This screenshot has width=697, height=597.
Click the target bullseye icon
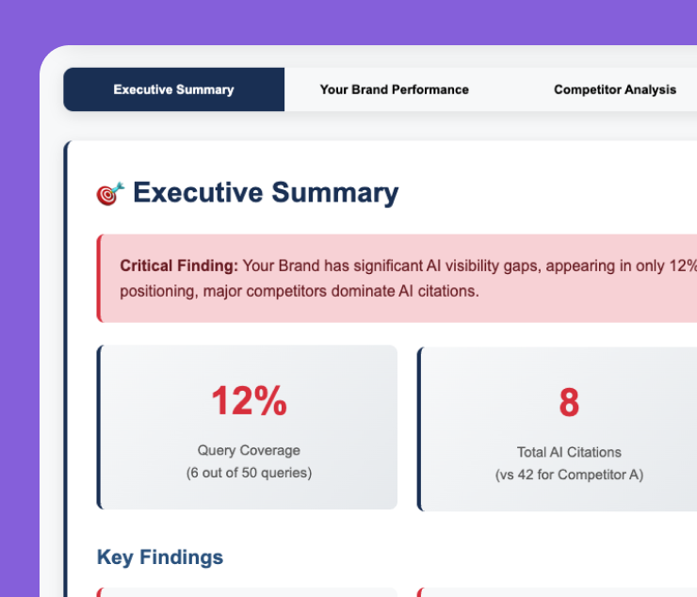tap(110, 194)
